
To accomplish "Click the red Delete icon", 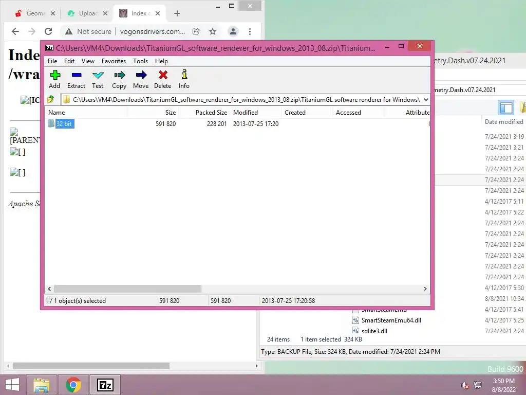I will (x=163, y=79).
